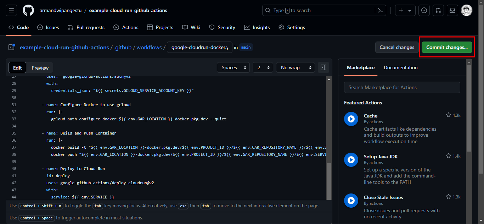This screenshot has width=484, height=224.
Task: Click the GitHub logo icon
Action: coord(28,10)
